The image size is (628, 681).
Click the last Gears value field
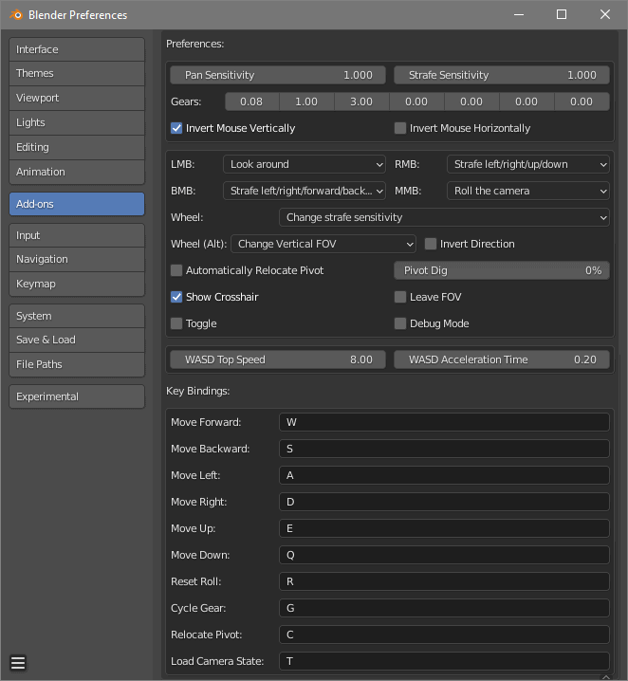582,101
